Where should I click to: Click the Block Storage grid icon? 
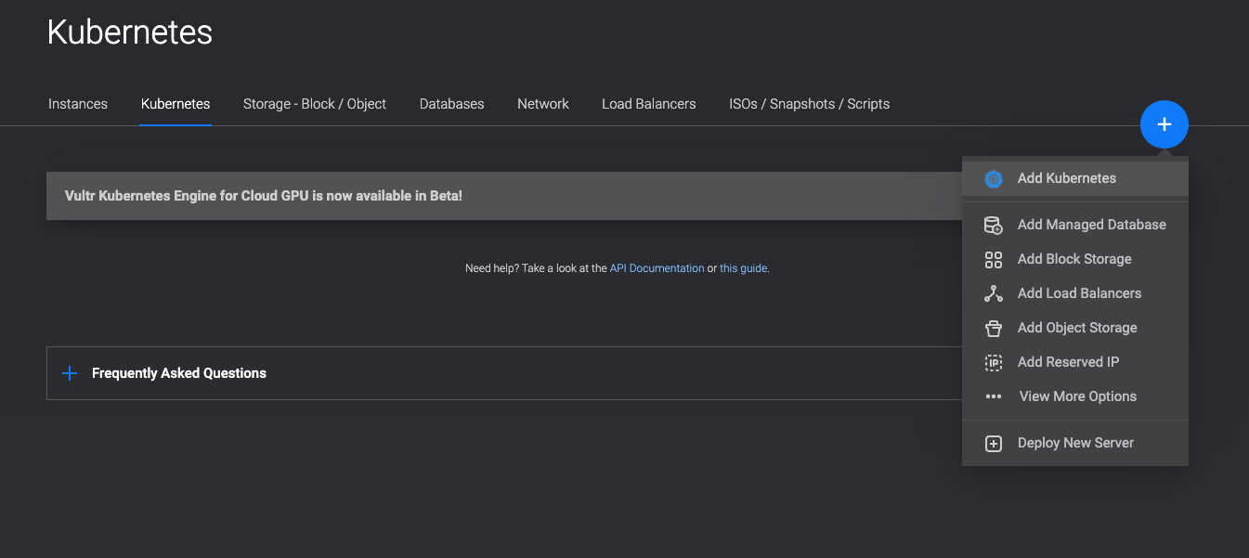994,259
